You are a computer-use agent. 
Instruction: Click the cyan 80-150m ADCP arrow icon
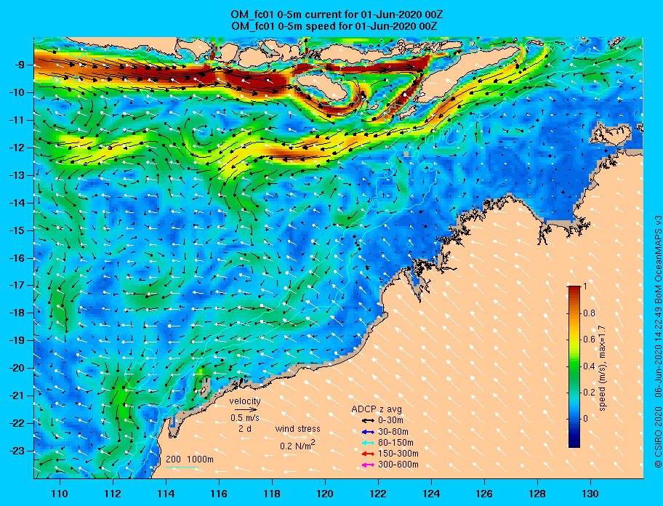point(368,443)
